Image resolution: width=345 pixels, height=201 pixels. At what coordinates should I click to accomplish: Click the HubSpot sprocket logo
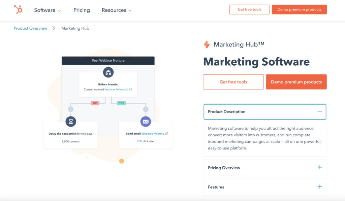(18, 9)
